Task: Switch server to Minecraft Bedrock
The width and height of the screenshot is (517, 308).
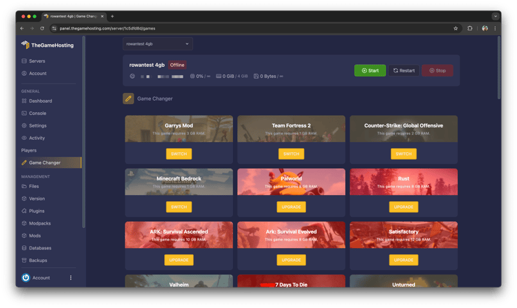Action: click(x=179, y=207)
